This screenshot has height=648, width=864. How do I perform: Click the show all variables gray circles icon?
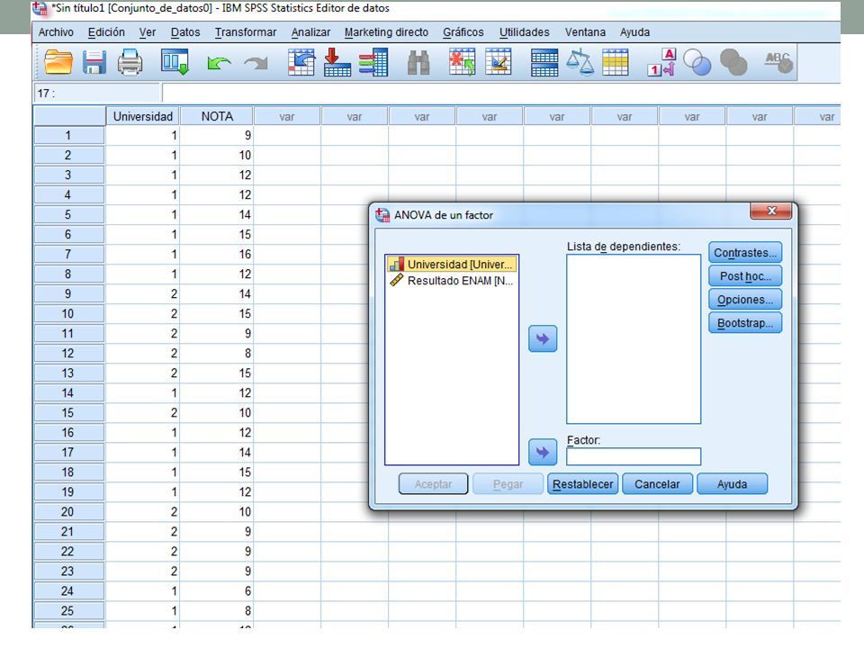733,62
